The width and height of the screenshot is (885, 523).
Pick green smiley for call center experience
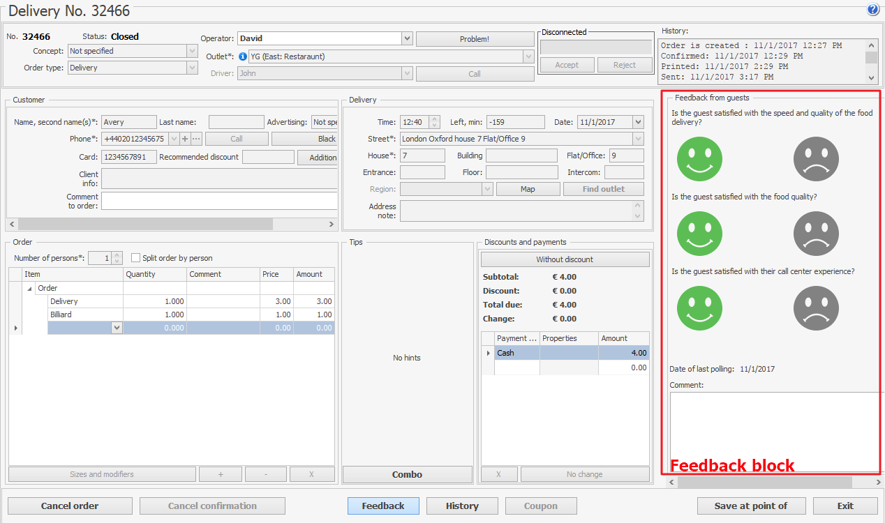click(699, 308)
